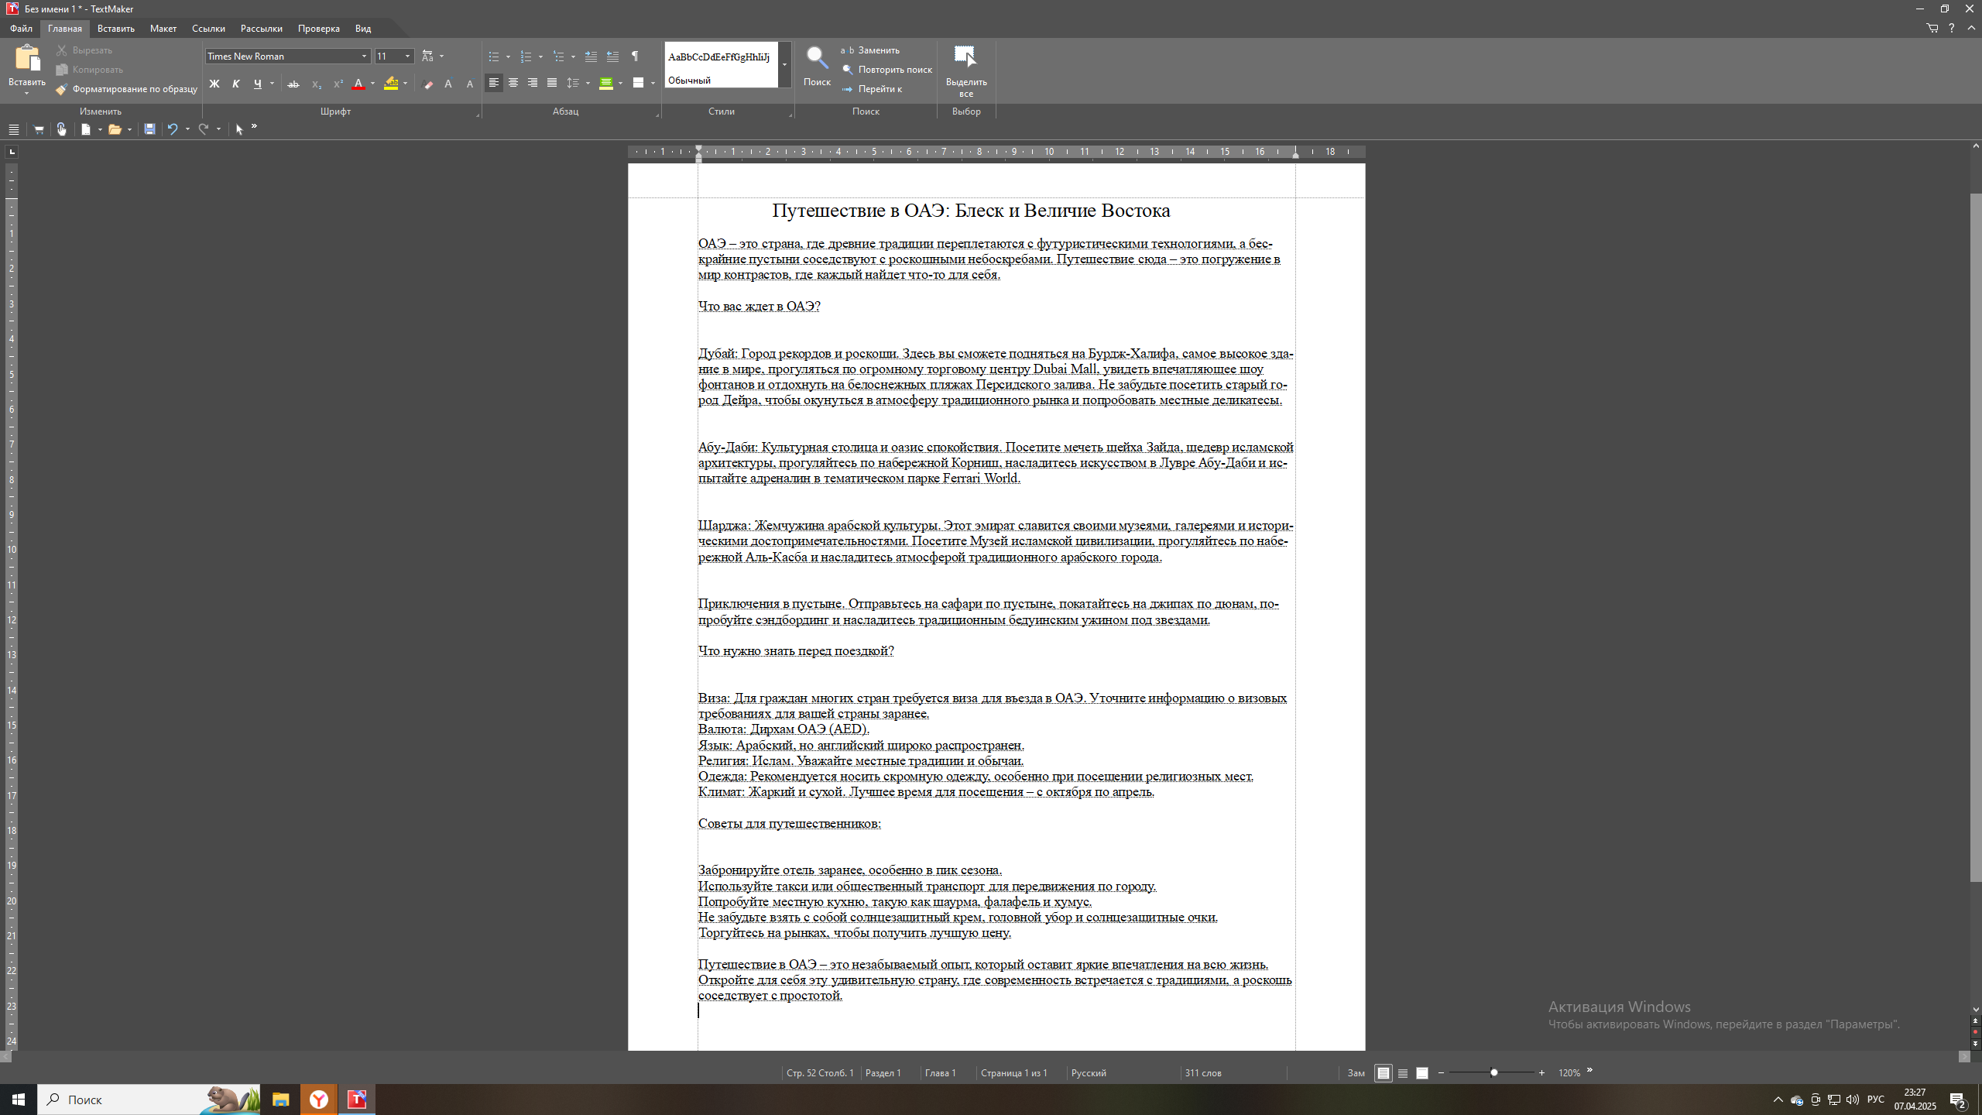Viewport: 1982px width, 1115px height.
Task: Expand the paragraph styles gallery
Action: pyautogui.click(x=784, y=64)
